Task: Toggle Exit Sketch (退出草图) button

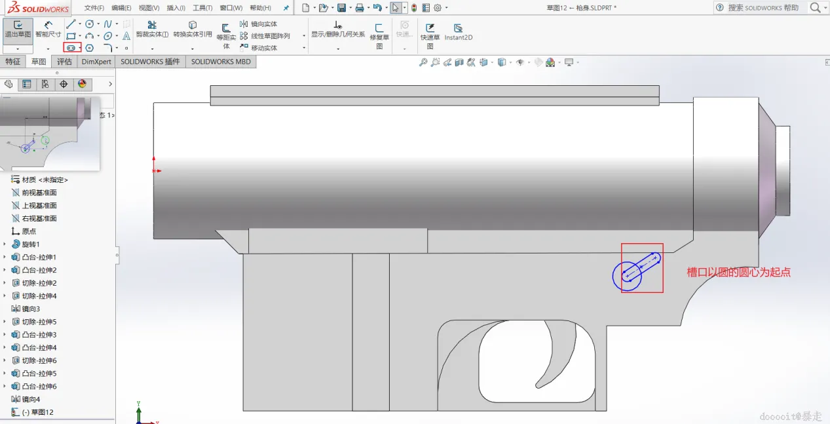Action: 18,29
